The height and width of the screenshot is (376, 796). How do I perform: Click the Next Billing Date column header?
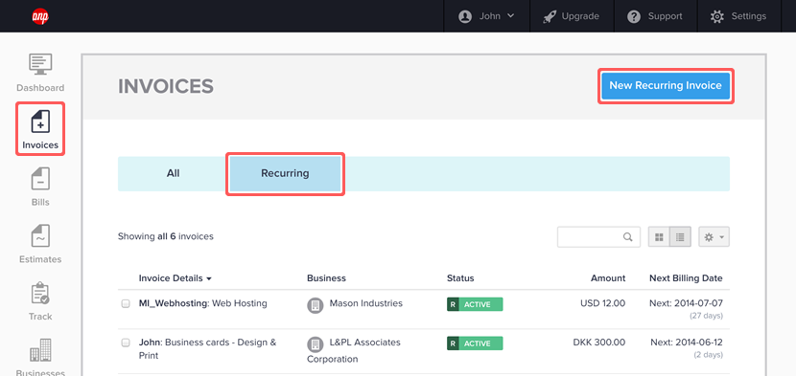tap(686, 278)
